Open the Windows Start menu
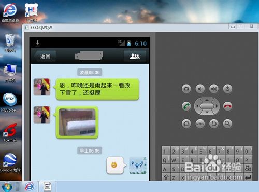The image size is (259, 192). [x=7, y=187]
